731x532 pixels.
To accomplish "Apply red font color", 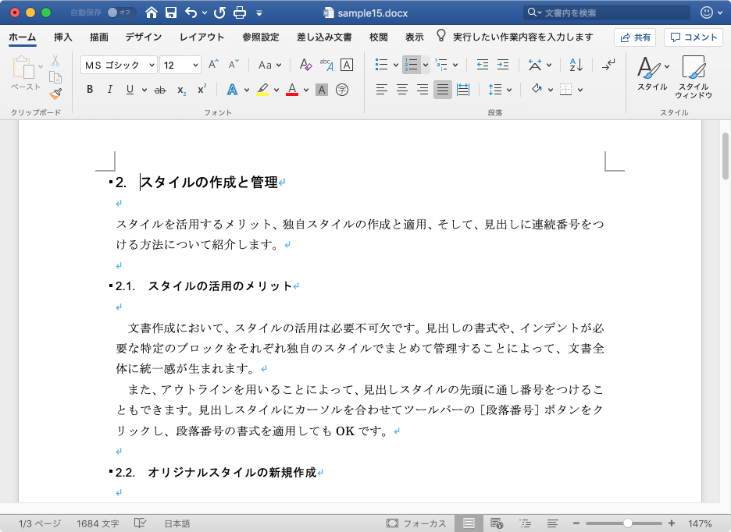I will (292, 90).
